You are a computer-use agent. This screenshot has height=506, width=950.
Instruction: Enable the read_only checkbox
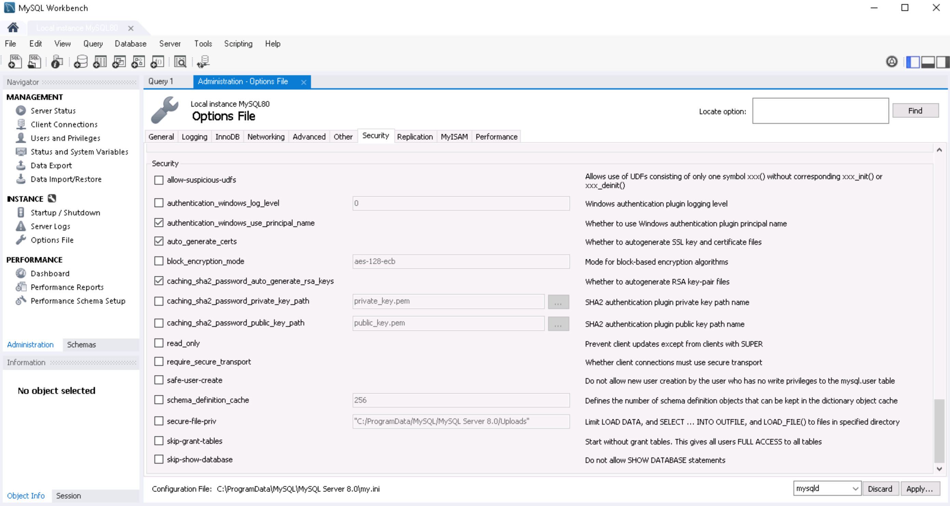(x=159, y=343)
